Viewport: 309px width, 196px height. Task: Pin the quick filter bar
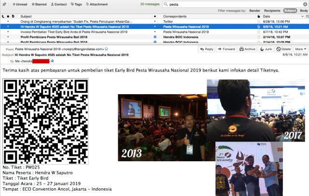4,4
